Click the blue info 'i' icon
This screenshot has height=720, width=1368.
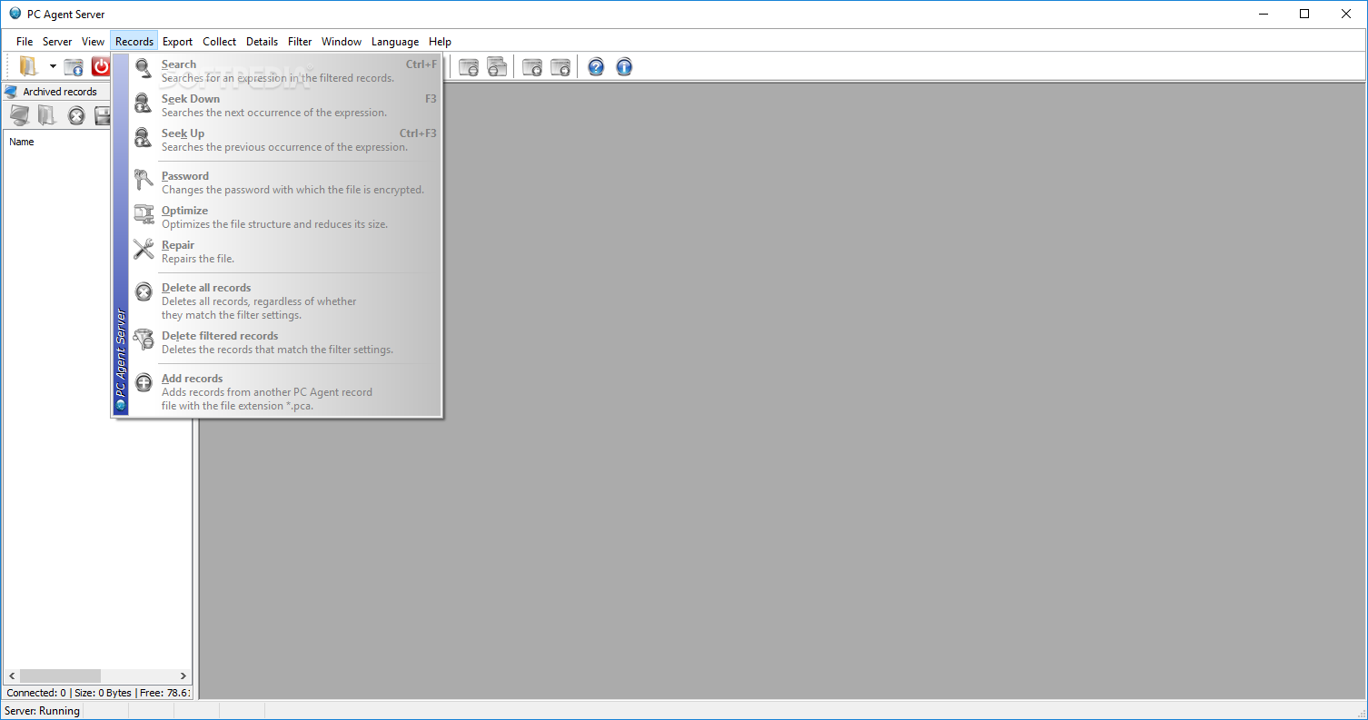point(624,66)
